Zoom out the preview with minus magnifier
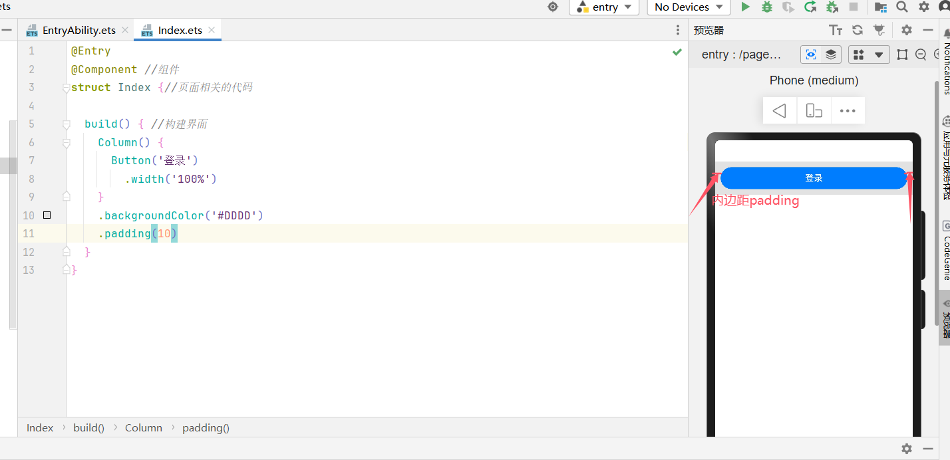Screen dimensions: 950x460 coord(921,55)
